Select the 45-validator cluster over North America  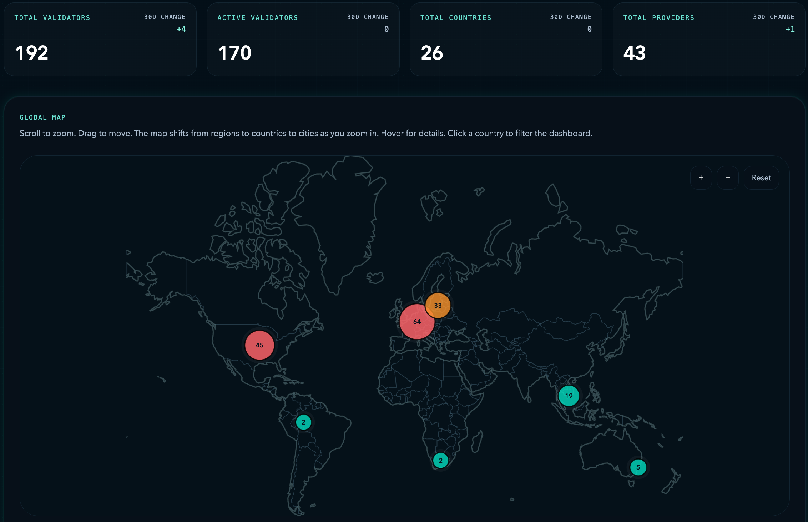point(259,345)
